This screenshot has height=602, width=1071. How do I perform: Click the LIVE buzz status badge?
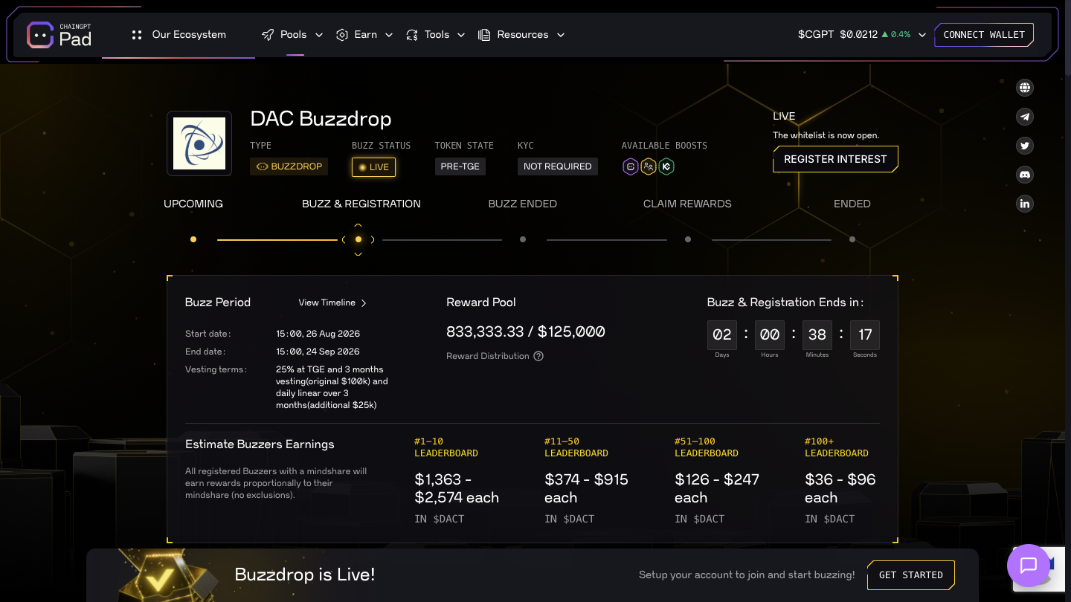click(x=373, y=167)
